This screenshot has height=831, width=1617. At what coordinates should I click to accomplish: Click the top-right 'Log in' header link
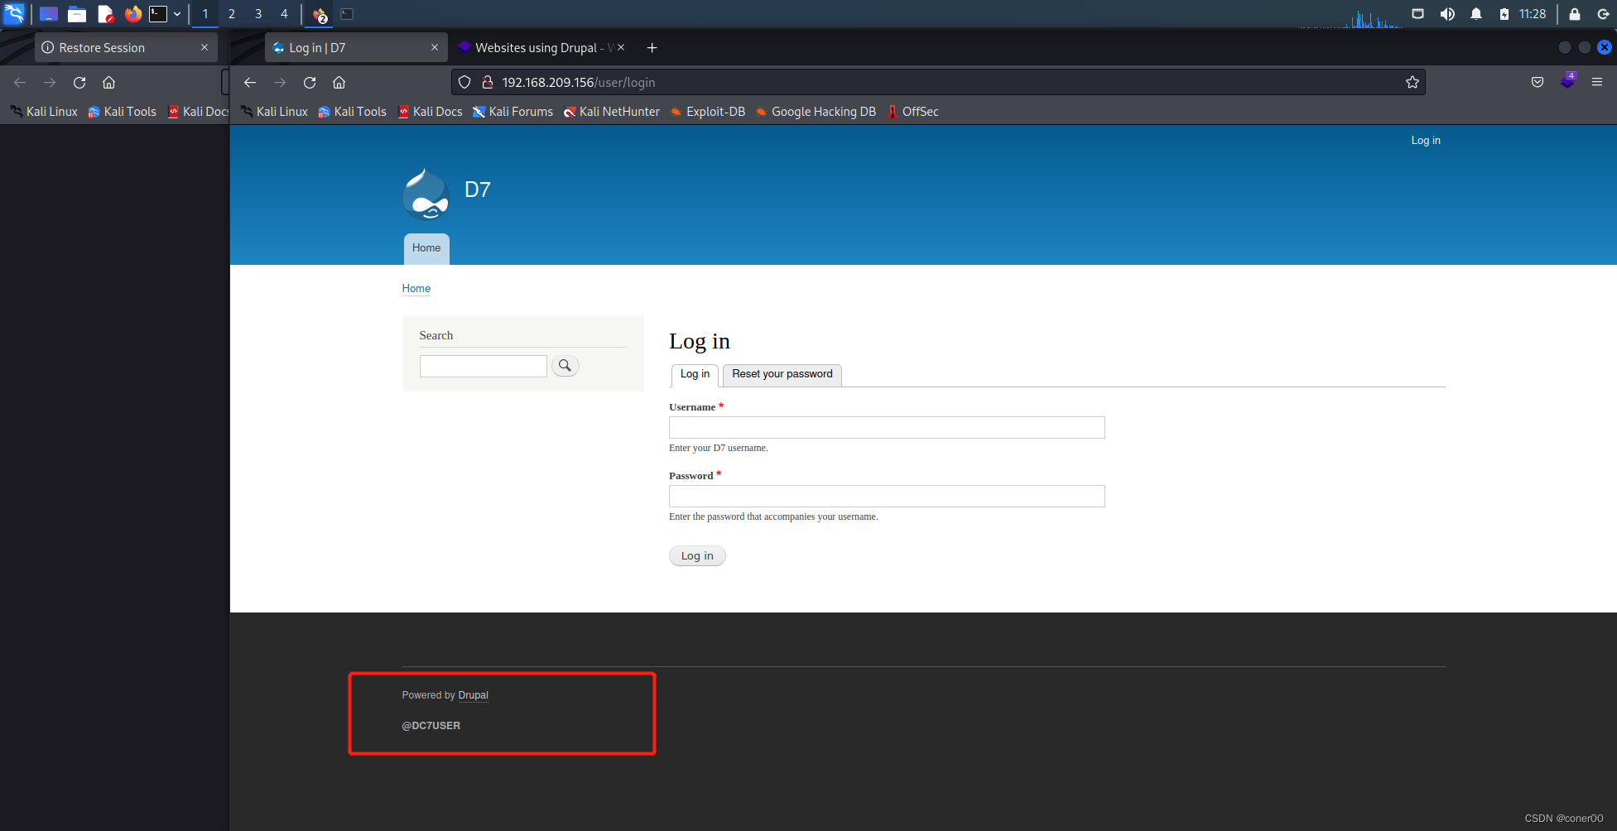(1426, 141)
